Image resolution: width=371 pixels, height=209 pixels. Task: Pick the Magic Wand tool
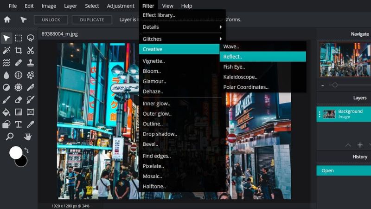coord(6,51)
